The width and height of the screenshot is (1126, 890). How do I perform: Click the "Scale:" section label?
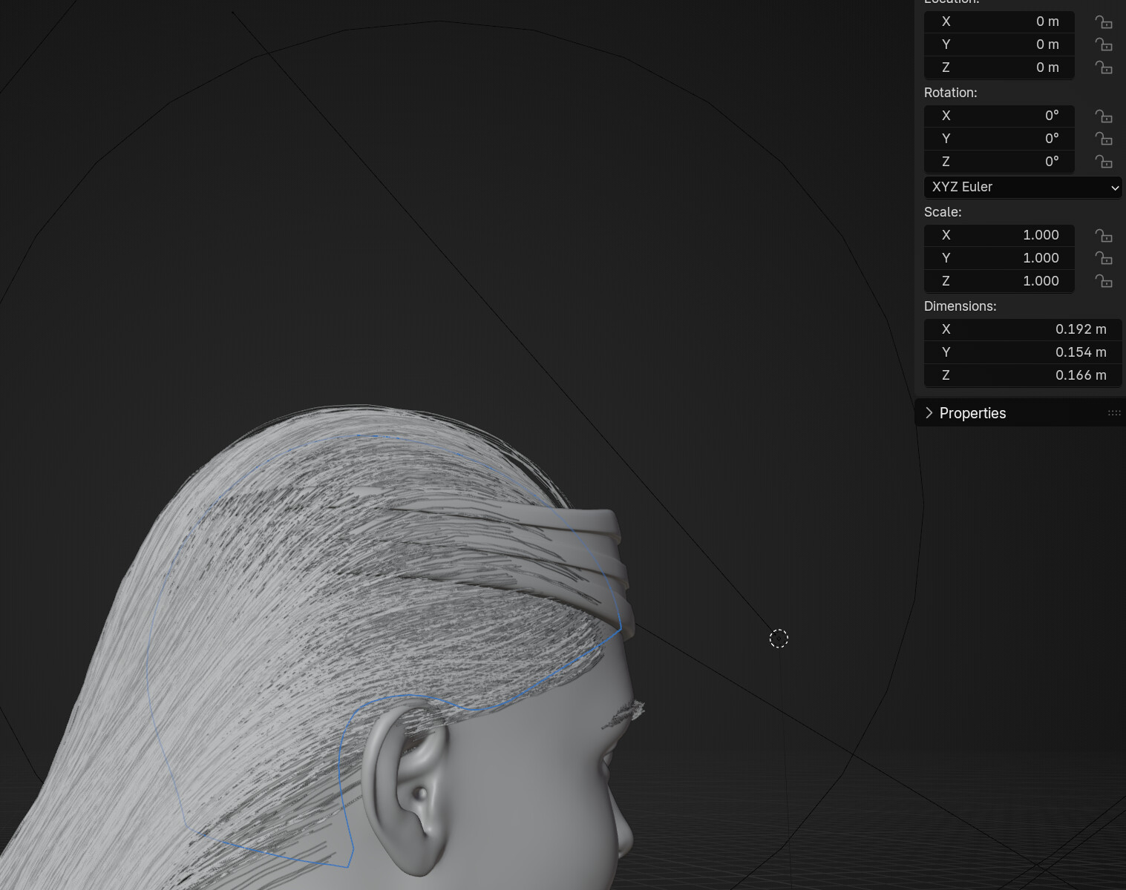point(943,212)
